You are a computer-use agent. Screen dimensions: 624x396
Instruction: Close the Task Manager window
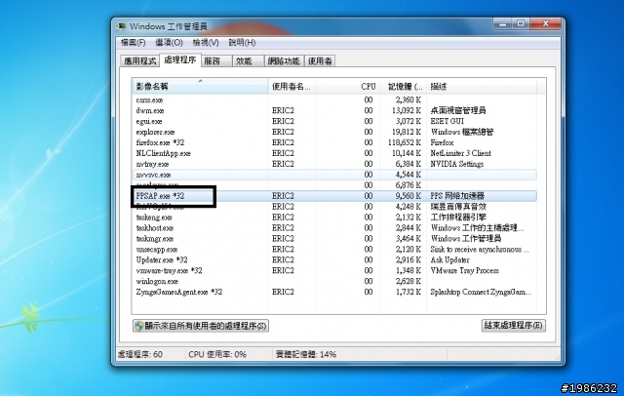click(546, 23)
